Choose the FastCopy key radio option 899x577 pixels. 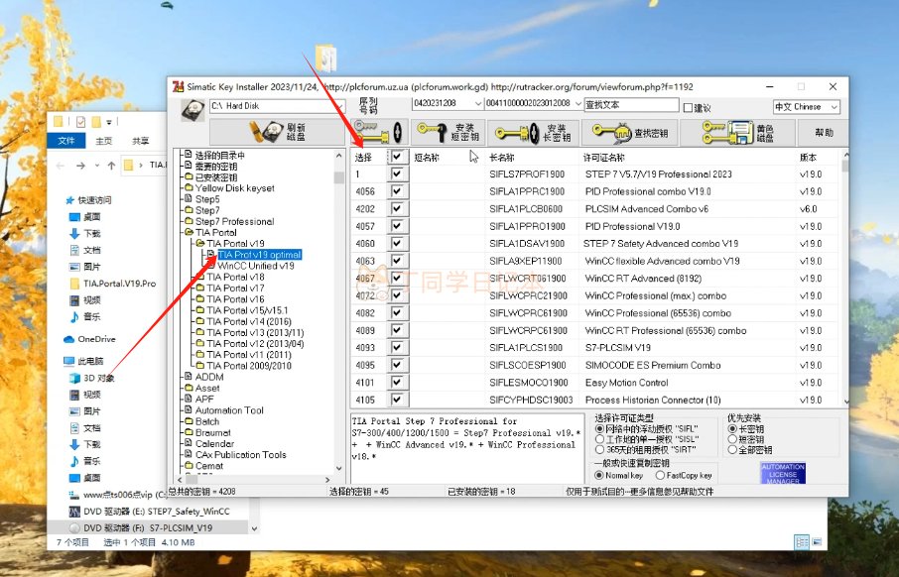(658, 475)
